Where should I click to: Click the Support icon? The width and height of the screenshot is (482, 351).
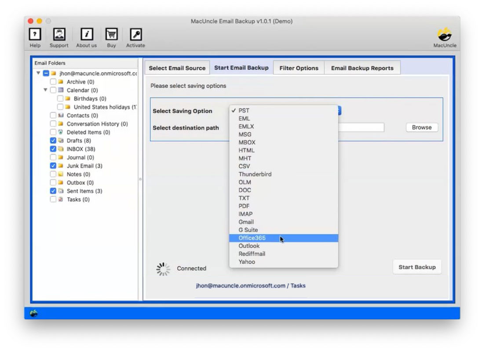pyautogui.click(x=59, y=34)
